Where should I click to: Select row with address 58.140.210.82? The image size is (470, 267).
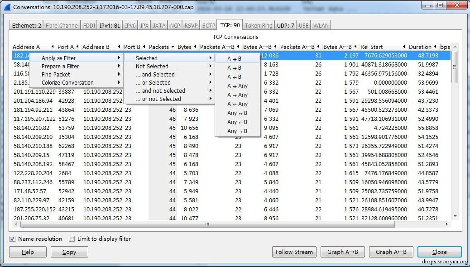point(231,128)
